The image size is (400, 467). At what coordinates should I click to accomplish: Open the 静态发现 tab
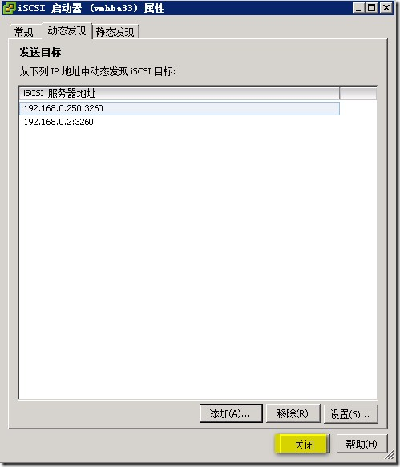click(x=115, y=32)
